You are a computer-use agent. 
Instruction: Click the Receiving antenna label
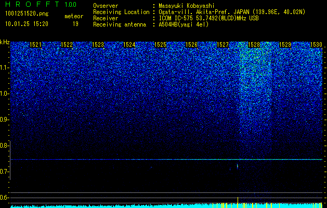click(x=120, y=24)
